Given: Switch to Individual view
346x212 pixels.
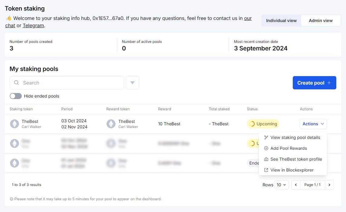Looking at the screenshot, I should tap(281, 21).
